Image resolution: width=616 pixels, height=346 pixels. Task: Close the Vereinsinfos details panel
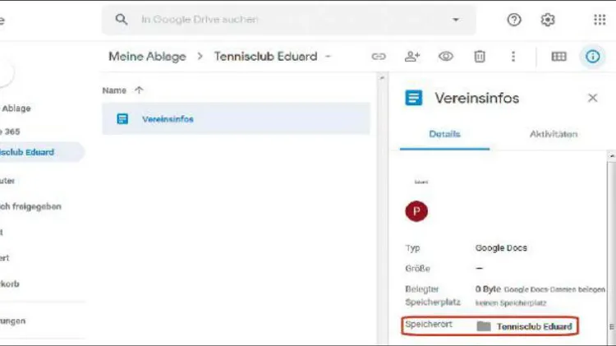(592, 98)
